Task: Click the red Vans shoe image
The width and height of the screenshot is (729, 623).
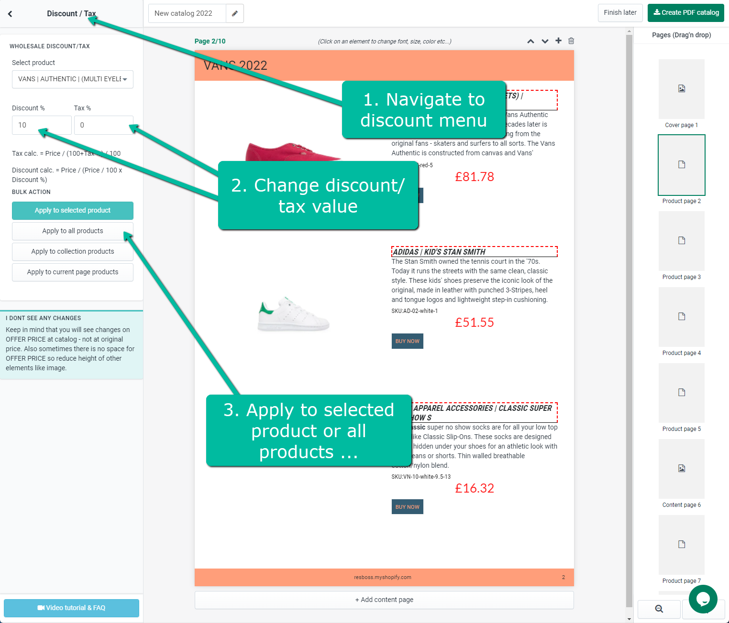Action: 293,151
